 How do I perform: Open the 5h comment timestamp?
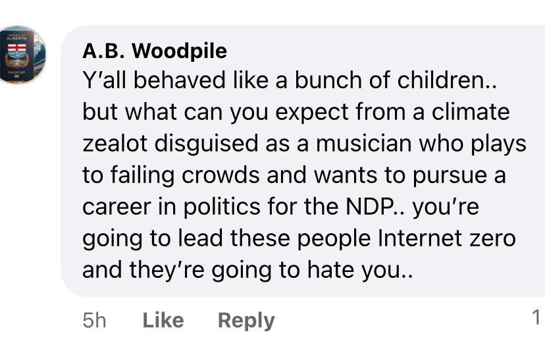point(94,320)
